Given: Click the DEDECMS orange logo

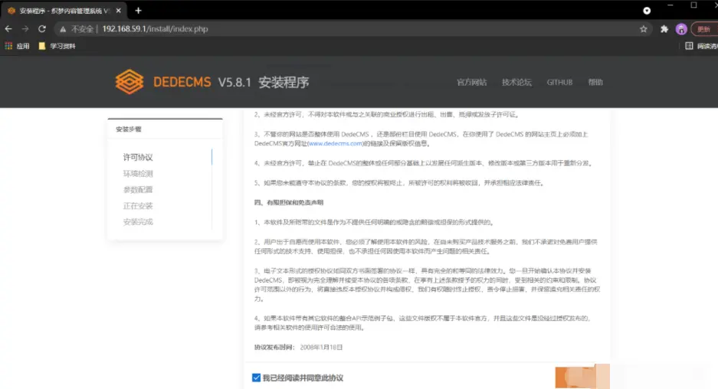Looking at the screenshot, I should [130, 82].
